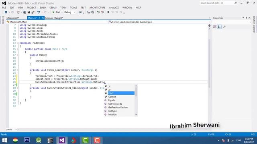The width and height of the screenshot is (257, 144).
Task: Select the GetPreviousVersion IntelliSense suggestion
Action: 120,108
